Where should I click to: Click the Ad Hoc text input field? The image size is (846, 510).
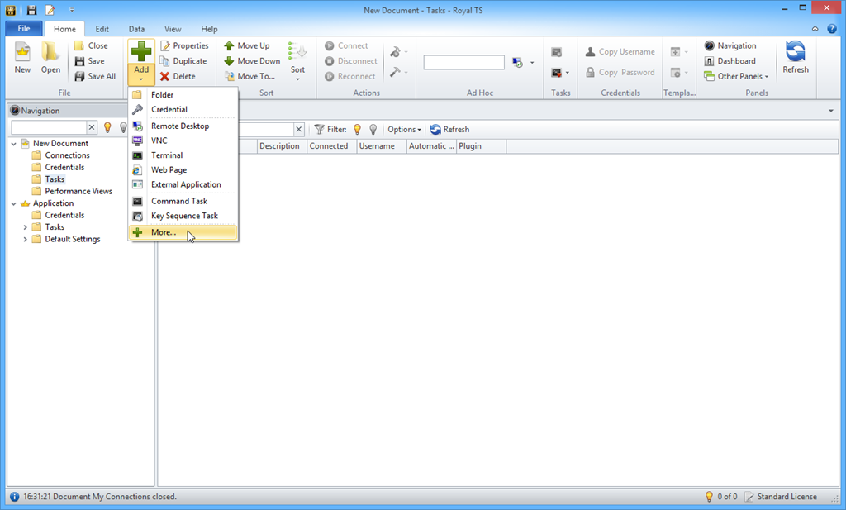464,63
